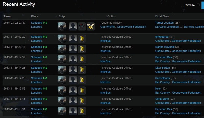Open victim portrait in 2013-11-19 23:45 row
Image resolution: width=204 pixels, height=118 pixels.
[x=73, y=49]
